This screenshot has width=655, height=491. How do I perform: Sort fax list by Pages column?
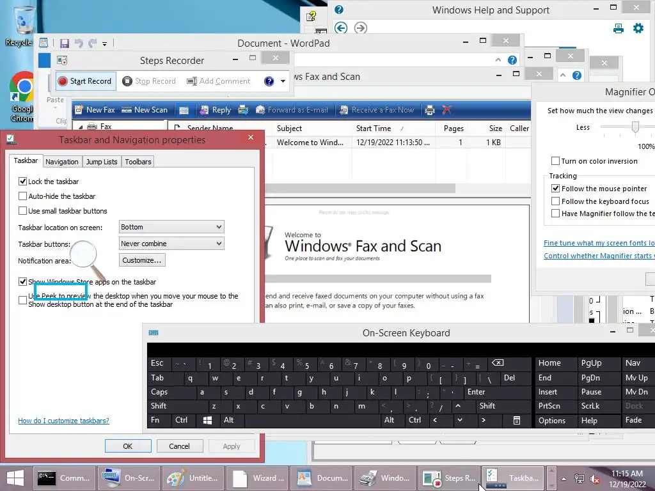pyautogui.click(x=452, y=128)
